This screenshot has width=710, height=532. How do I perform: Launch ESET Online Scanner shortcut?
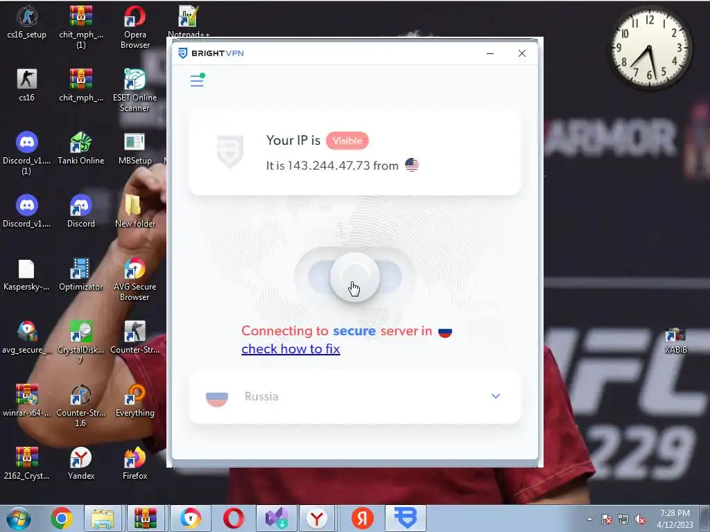(x=135, y=89)
